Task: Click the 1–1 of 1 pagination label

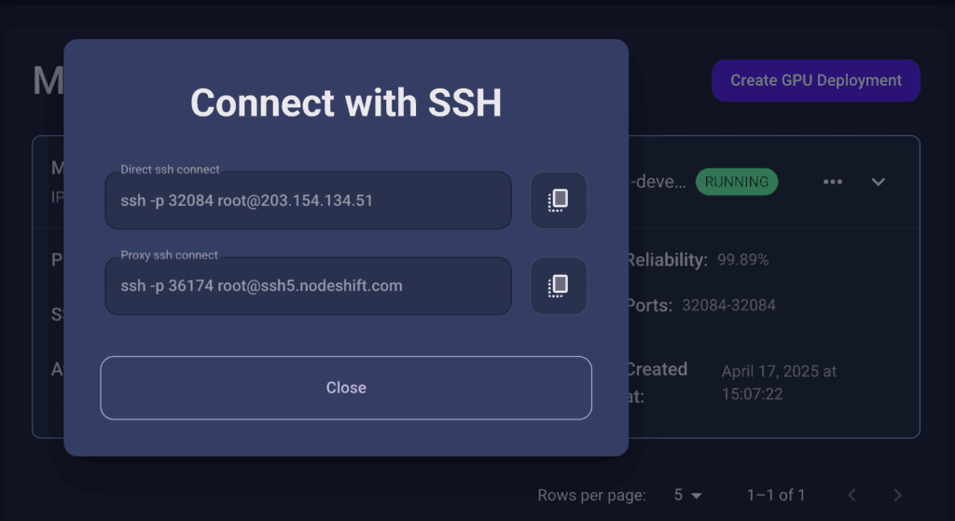Action: coord(776,495)
